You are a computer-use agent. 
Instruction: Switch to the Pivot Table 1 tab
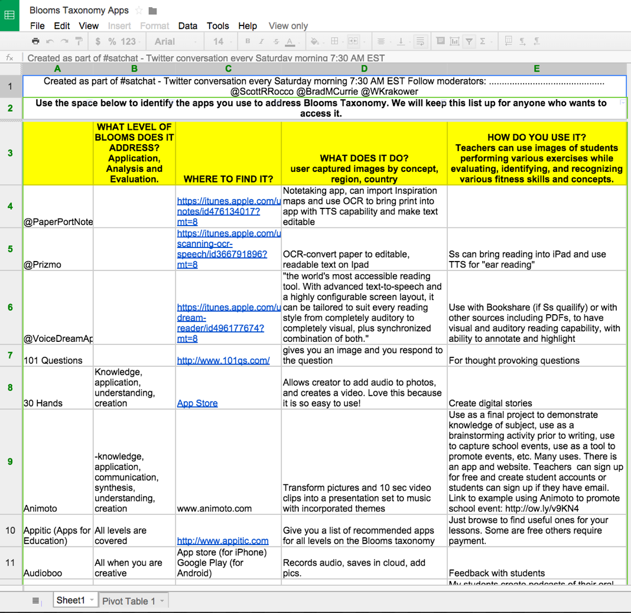click(x=129, y=601)
